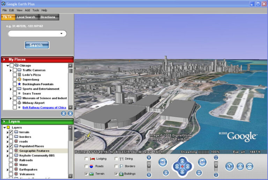
Task: Click the placemark pushpin icon
Action: [x=229, y=166]
